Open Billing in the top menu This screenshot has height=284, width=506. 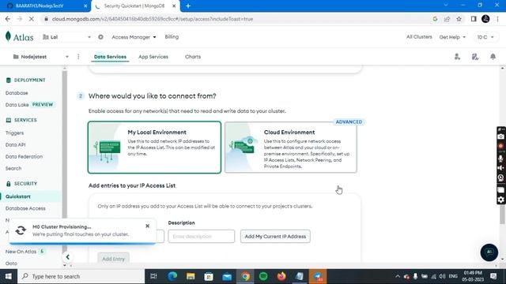pyautogui.click(x=172, y=37)
